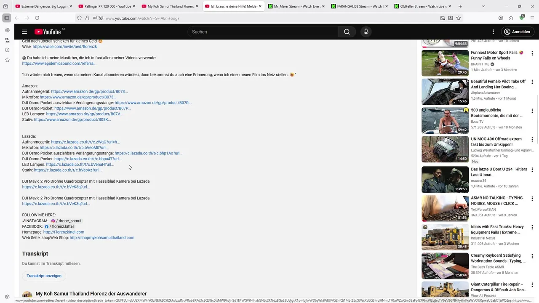
Task: Switch to My Koh Samui Thailand tab
Action: (169, 6)
